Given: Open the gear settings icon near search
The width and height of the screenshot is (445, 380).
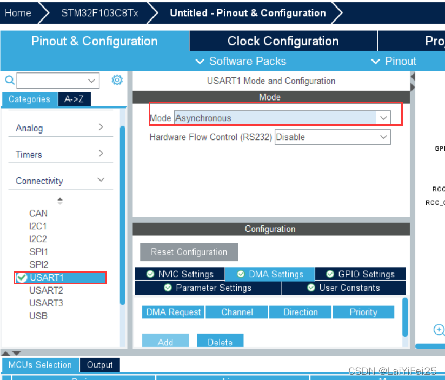Looking at the screenshot, I should tap(117, 80).
